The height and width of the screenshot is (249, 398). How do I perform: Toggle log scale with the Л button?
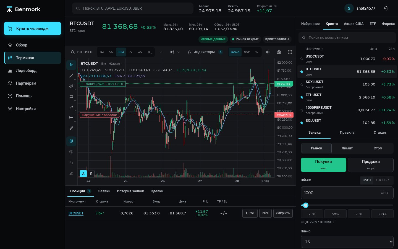click(91, 173)
